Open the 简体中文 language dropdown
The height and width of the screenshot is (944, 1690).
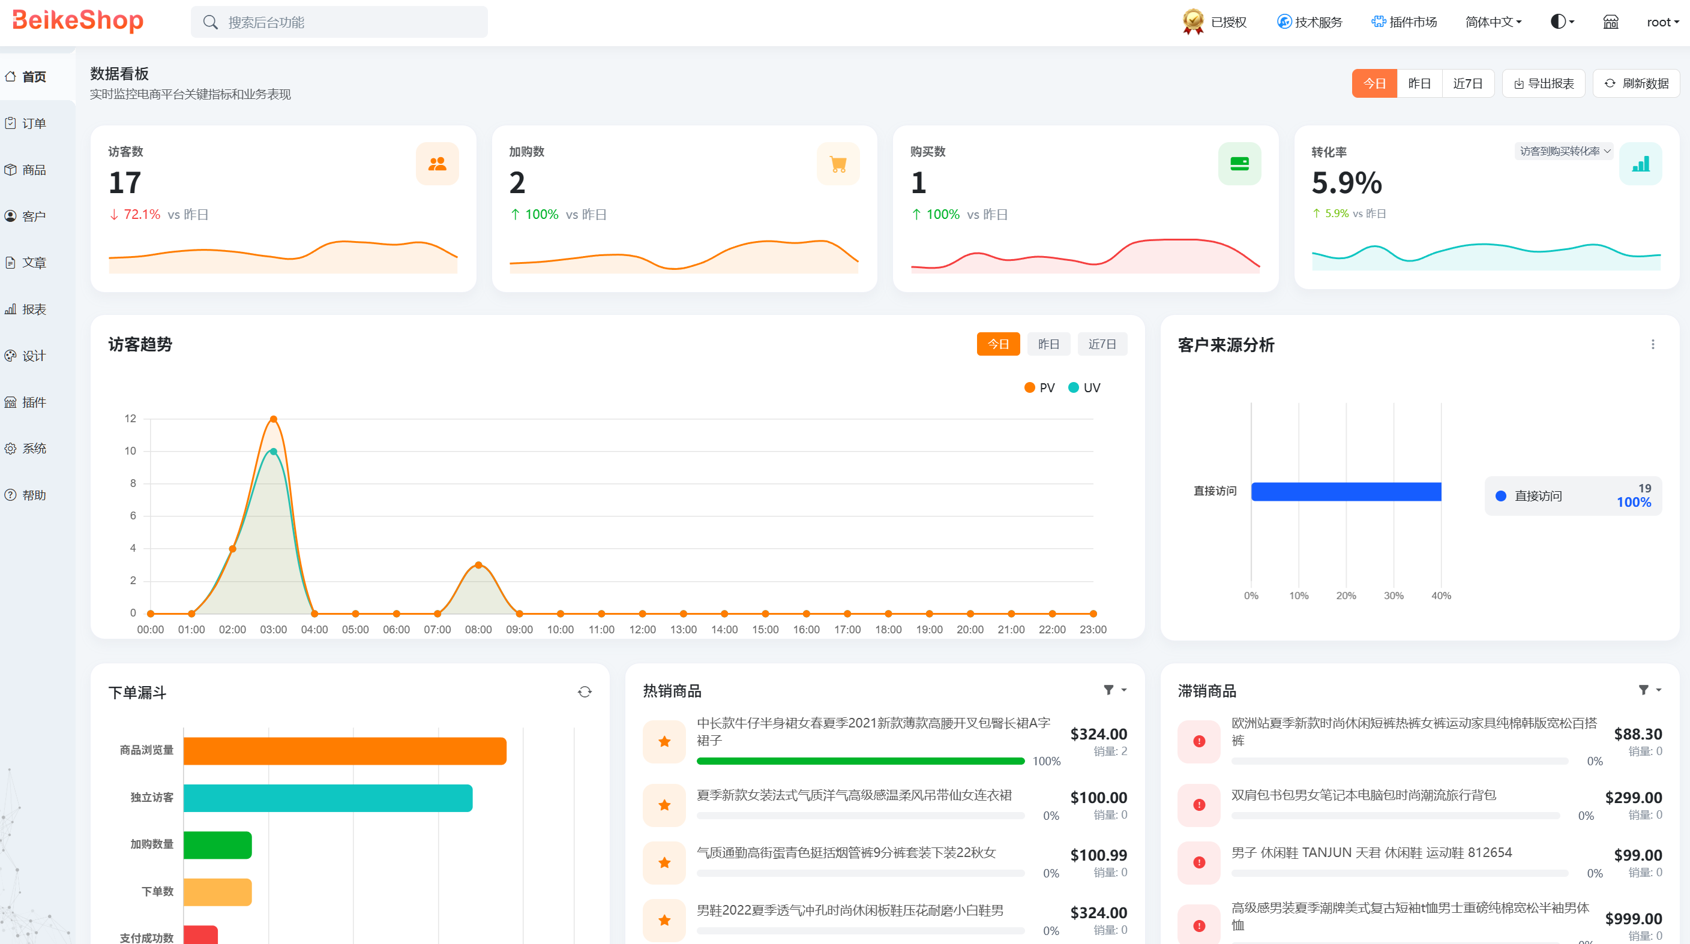coord(1493,22)
